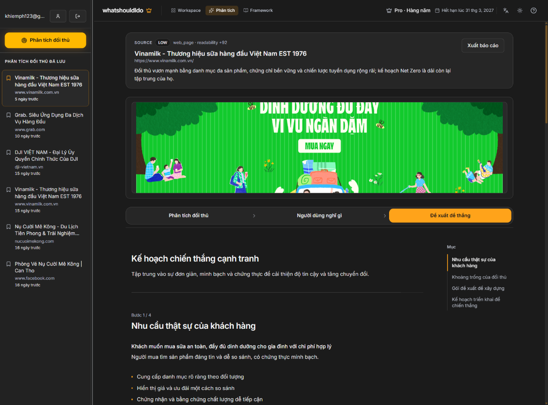The width and height of the screenshot is (548, 405).
Task: Click the calendar icon beside Hết hạn lúc
Action: point(437,11)
